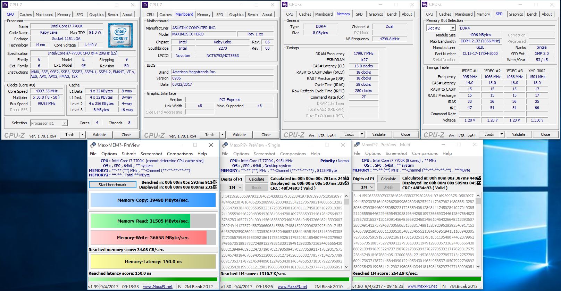Image resolution: width=561 pixels, height=291 pixels.
Task: Open Options menu in MaxxPI Single window
Action: (x=241, y=153)
